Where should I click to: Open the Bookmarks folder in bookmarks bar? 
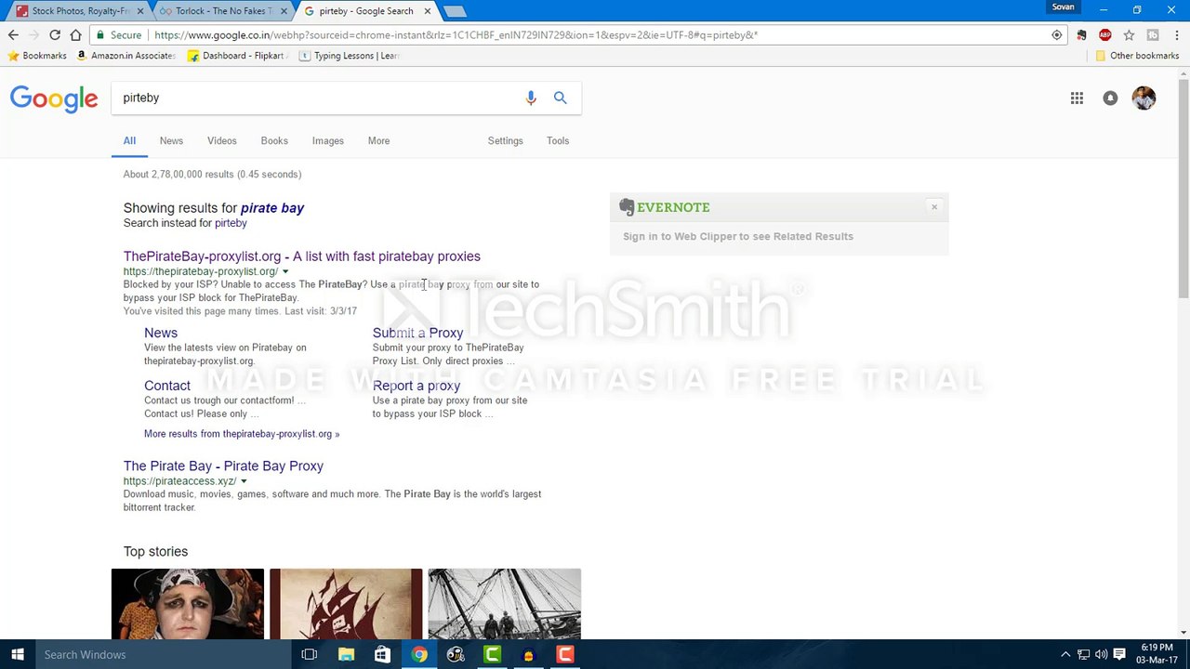pos(37,56)
